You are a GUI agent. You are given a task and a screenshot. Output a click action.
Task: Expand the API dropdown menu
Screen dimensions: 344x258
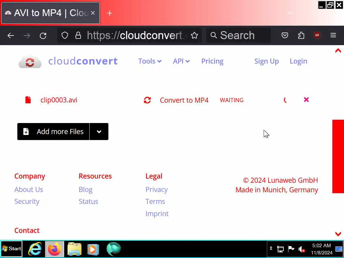click(181, 61)
